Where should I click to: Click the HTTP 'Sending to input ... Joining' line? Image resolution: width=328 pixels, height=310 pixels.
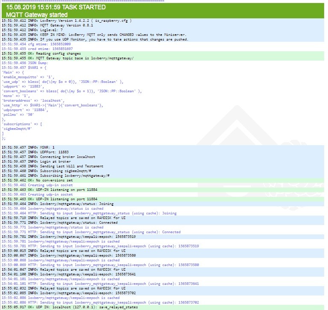pos(89,213)
